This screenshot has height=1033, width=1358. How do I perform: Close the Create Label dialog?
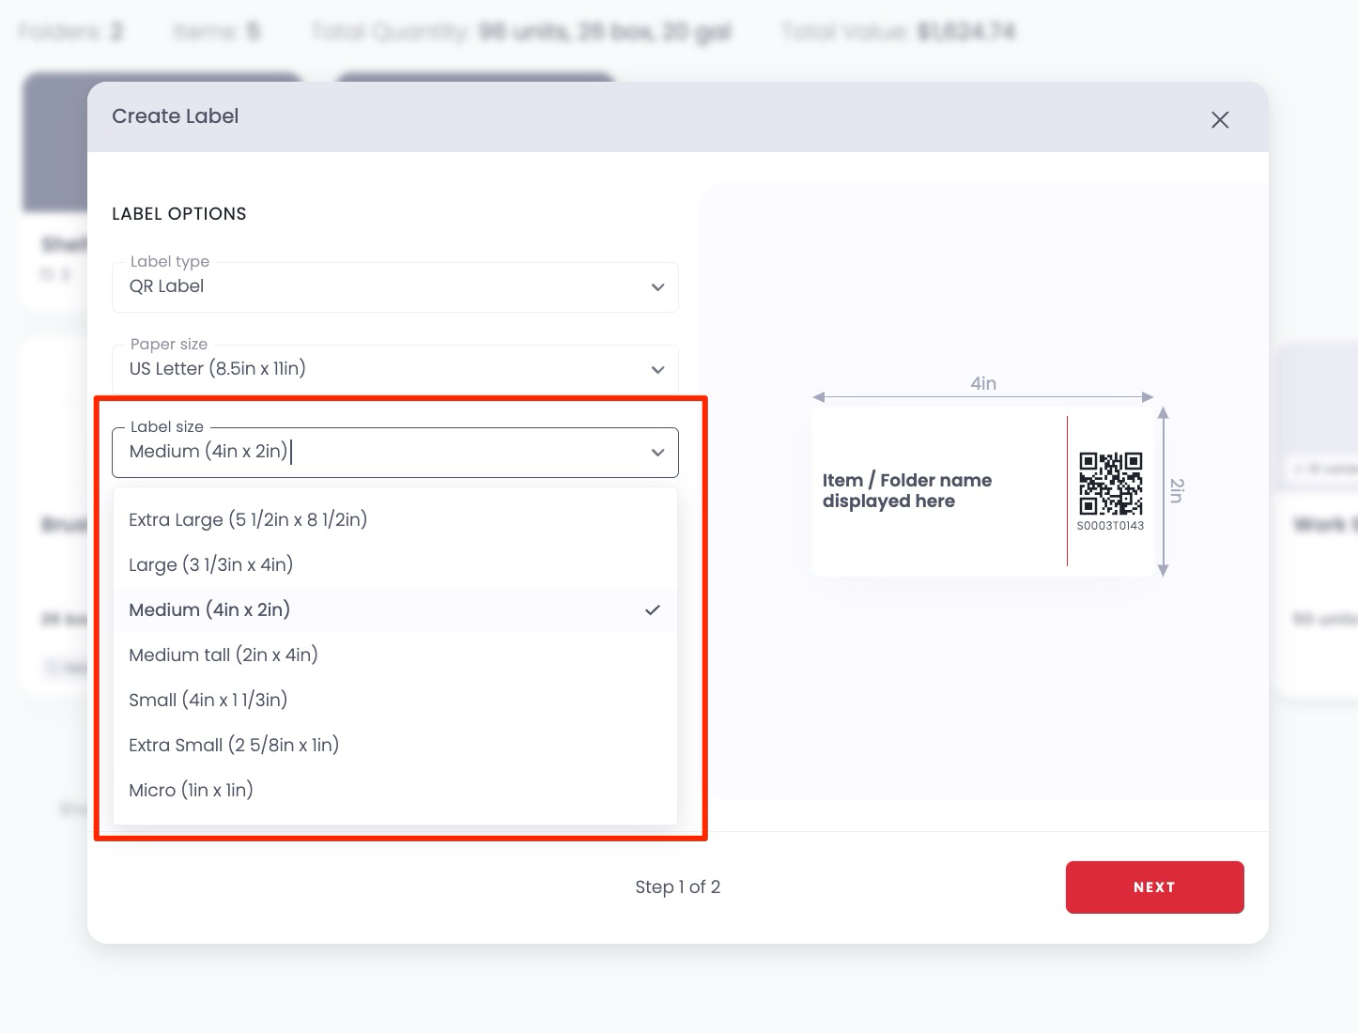pyautogui.click(x=1220, y=120)
